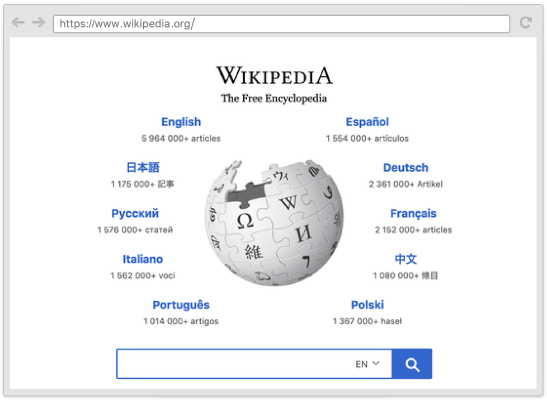
Task: Go to the Polski Wikipedia
Action: pyautogui.click(x=367, y=305)
